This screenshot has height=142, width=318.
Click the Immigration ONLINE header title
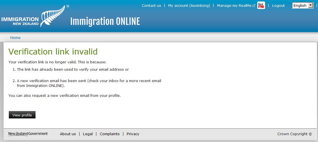105,21
